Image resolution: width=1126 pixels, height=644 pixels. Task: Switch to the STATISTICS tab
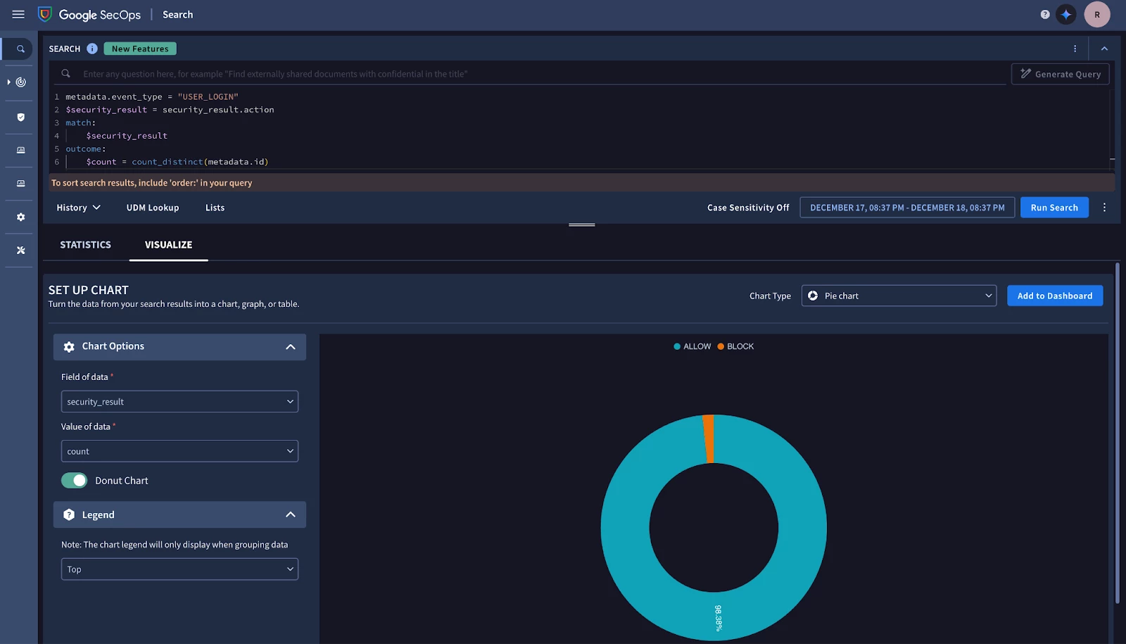coord(85,245)
